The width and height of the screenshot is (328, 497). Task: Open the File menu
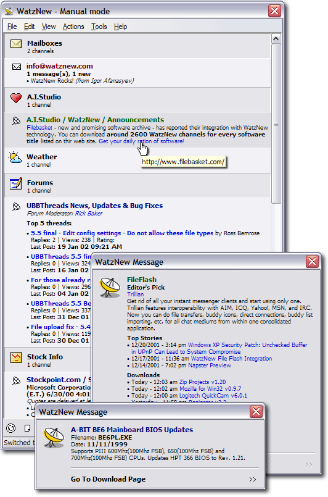pyautogui.click(x=12, y=27)
